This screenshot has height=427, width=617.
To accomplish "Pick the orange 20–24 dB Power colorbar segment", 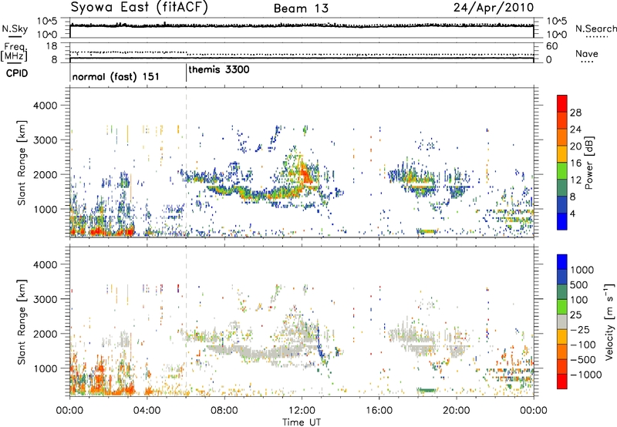I will [x=562, y=137].
